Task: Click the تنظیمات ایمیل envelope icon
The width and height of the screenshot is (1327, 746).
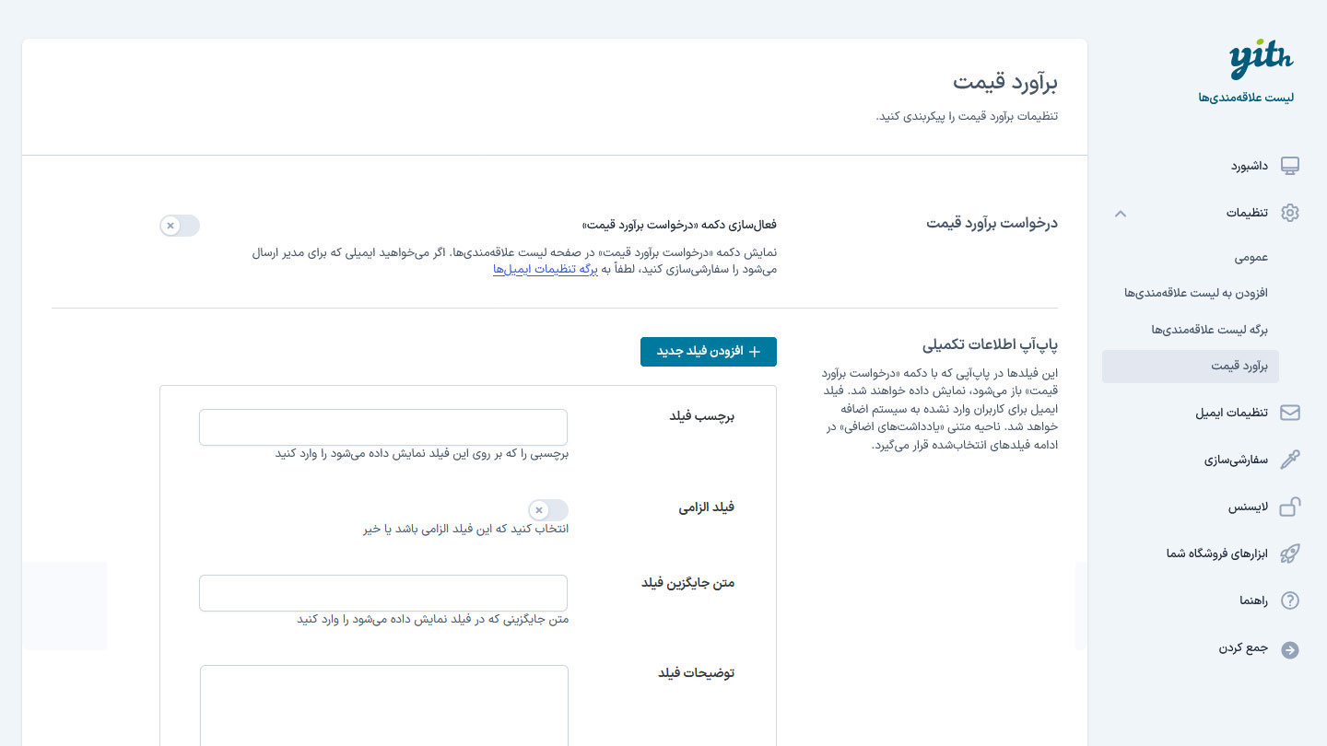Action: tap(1290, 413)
